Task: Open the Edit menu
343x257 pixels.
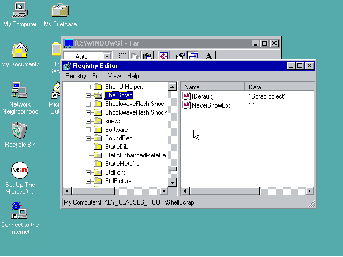Action: pyautogui.click(x=97, y=76)
